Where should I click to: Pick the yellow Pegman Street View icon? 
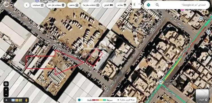click(x=26, y=100)
